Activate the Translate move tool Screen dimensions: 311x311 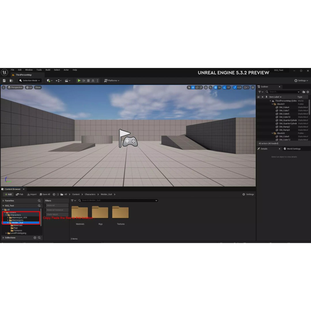click(193, 88)
